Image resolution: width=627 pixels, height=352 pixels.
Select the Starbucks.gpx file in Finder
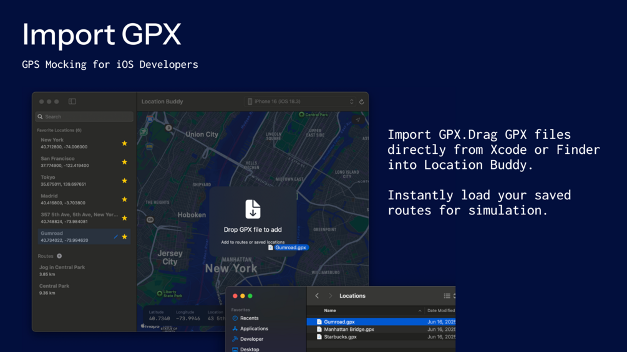click(381, 337)
